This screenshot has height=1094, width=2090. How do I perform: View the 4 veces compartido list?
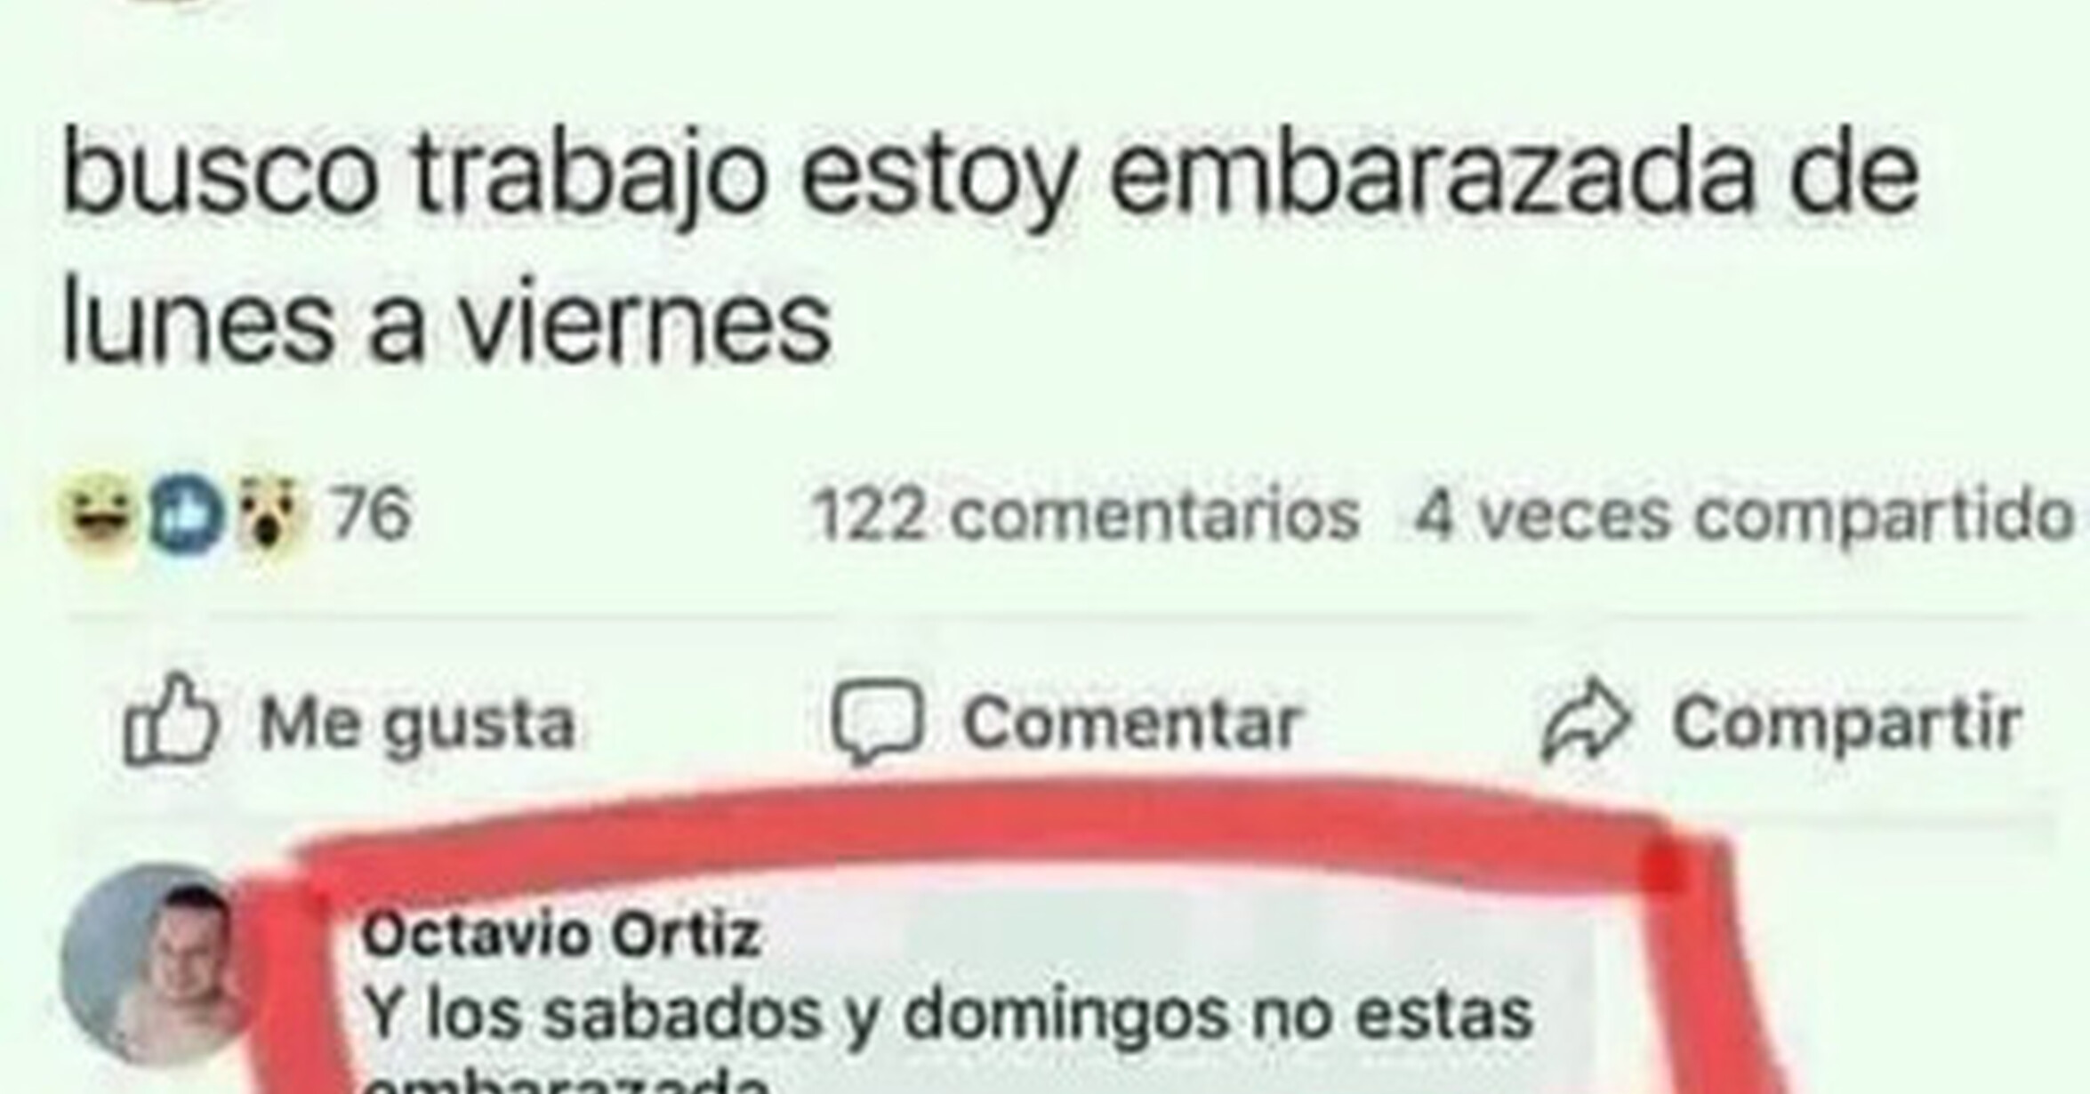coord(1744,516)
